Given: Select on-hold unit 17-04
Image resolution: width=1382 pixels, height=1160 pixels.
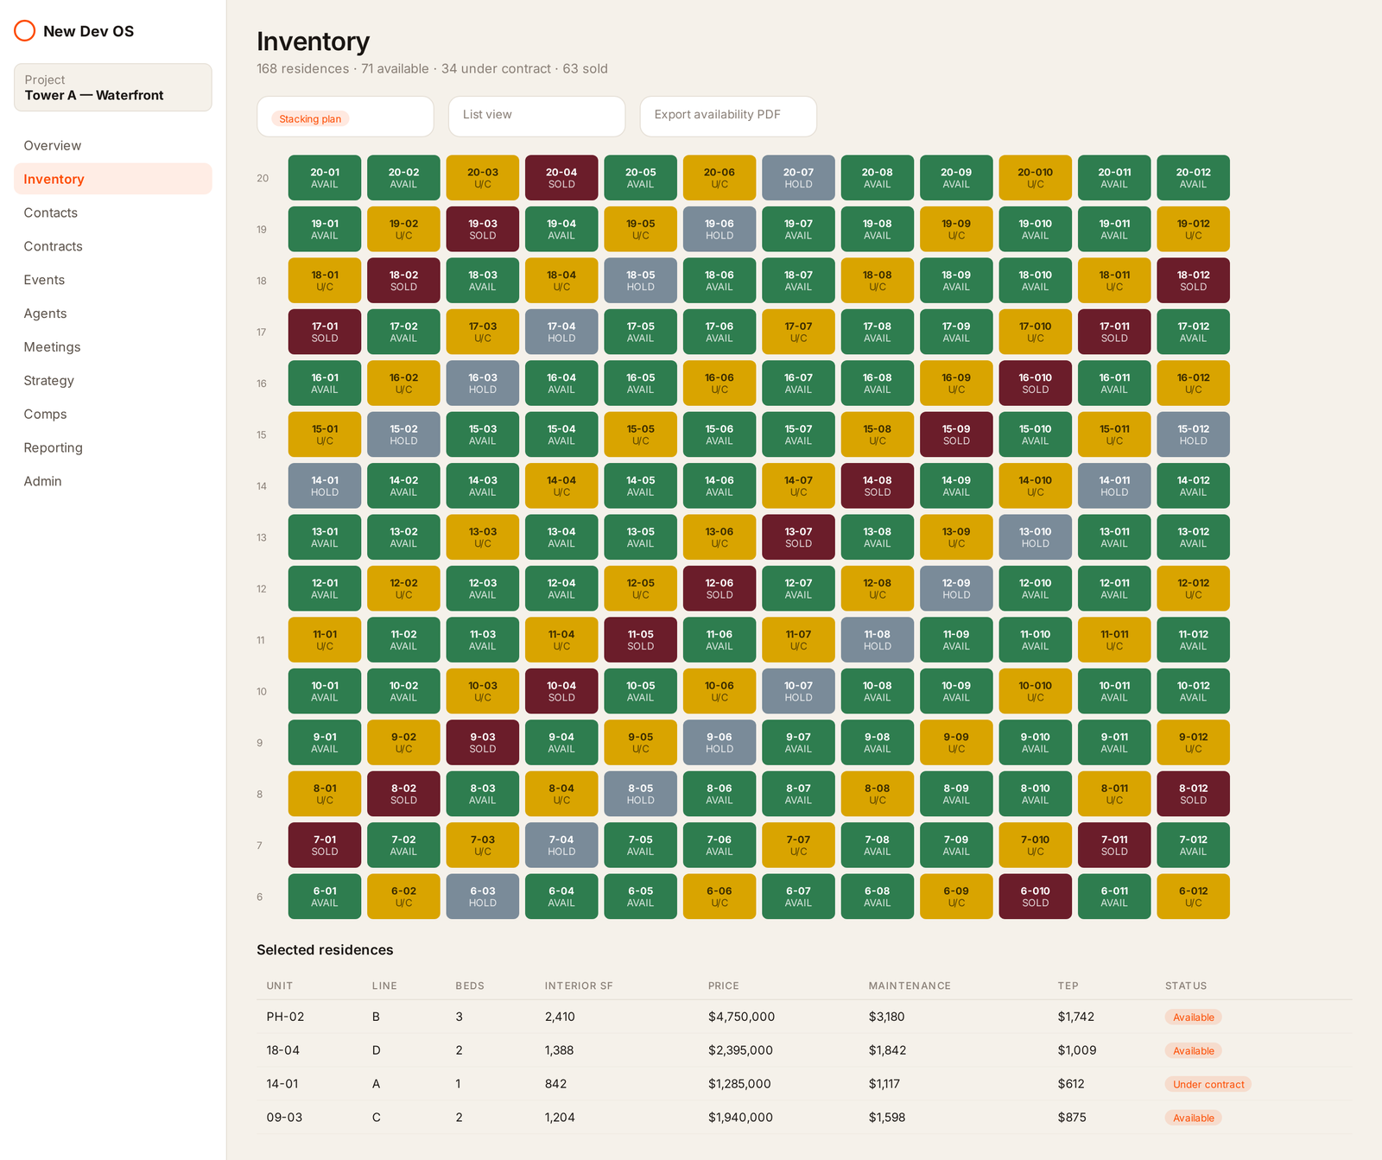Looking at the screenshot, I should pyautogui.click(x=561, y=332).
